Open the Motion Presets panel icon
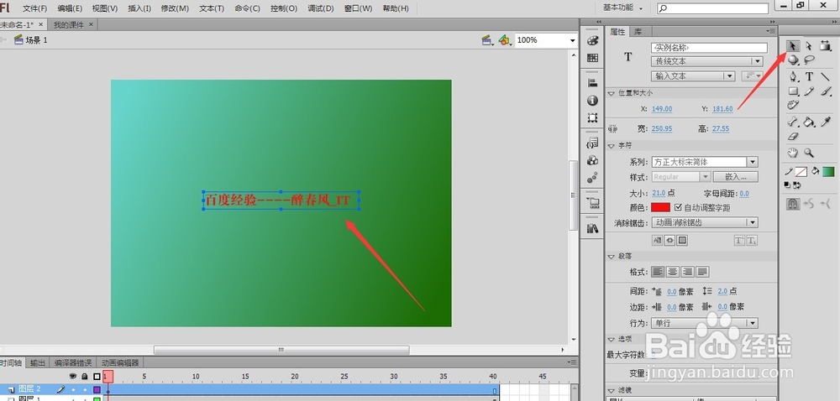This screenshot has width=840, height=401. point(592,178)
